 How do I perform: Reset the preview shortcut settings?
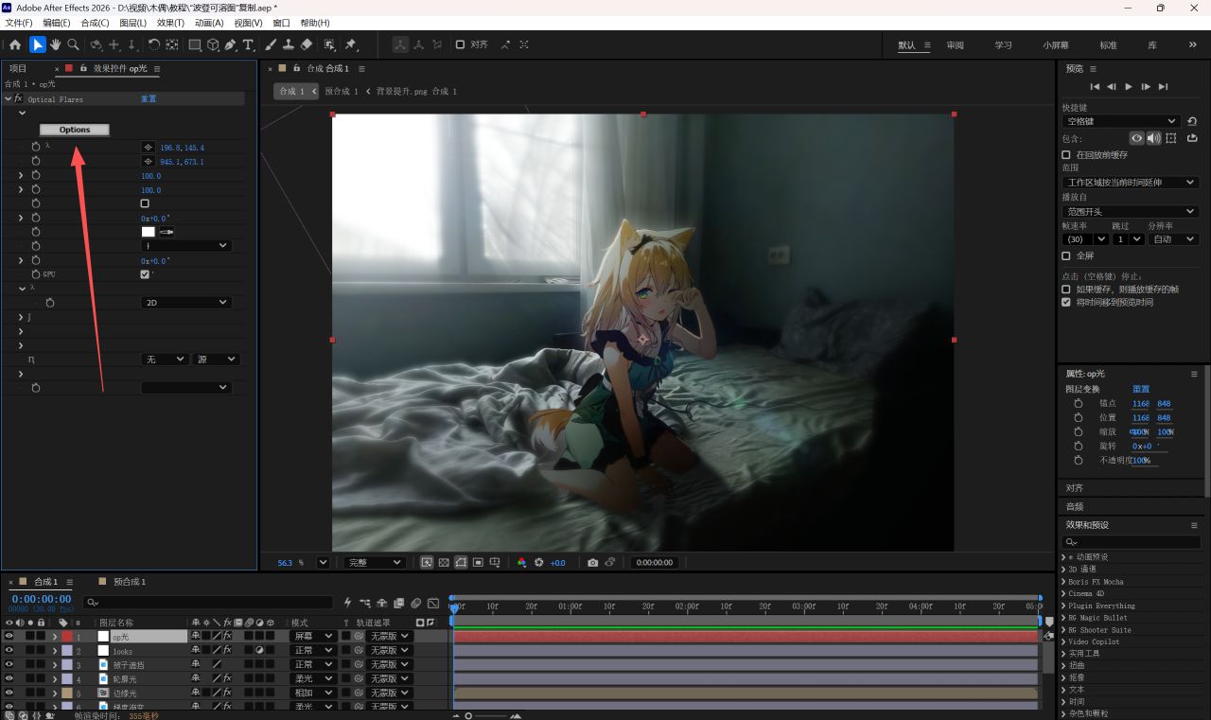[x=1191, y=121]
